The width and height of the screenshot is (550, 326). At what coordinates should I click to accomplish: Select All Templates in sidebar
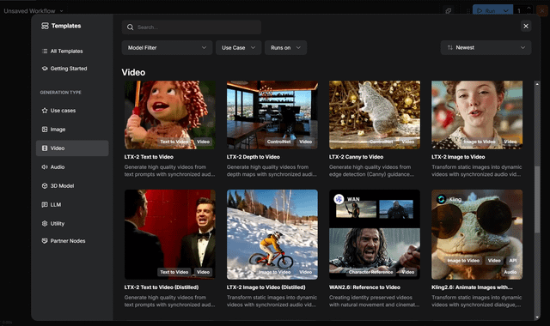tap(72, 51)
